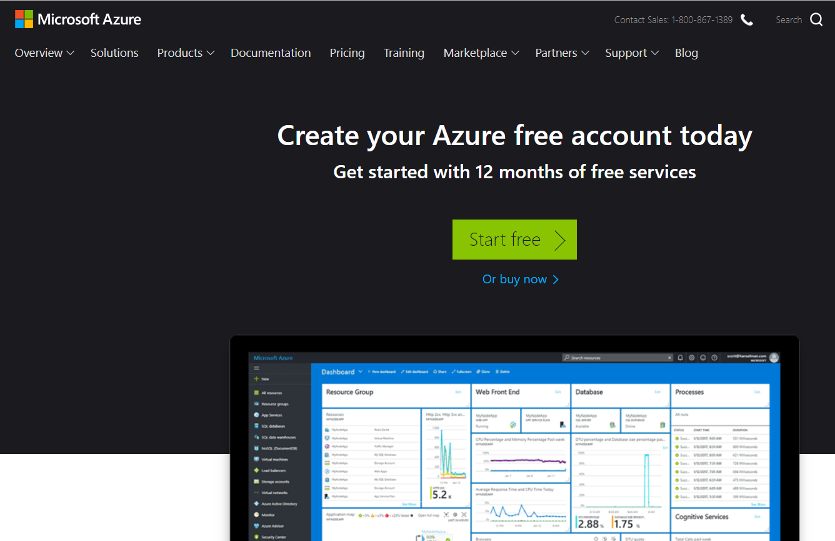835x541 pixels.
Task: Select Azure Active Directory icon in preview sidebar
Action: 256,503
